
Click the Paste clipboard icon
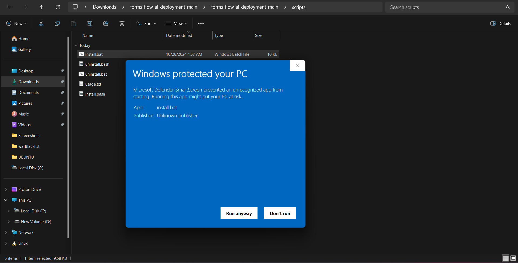coord(73,23)
